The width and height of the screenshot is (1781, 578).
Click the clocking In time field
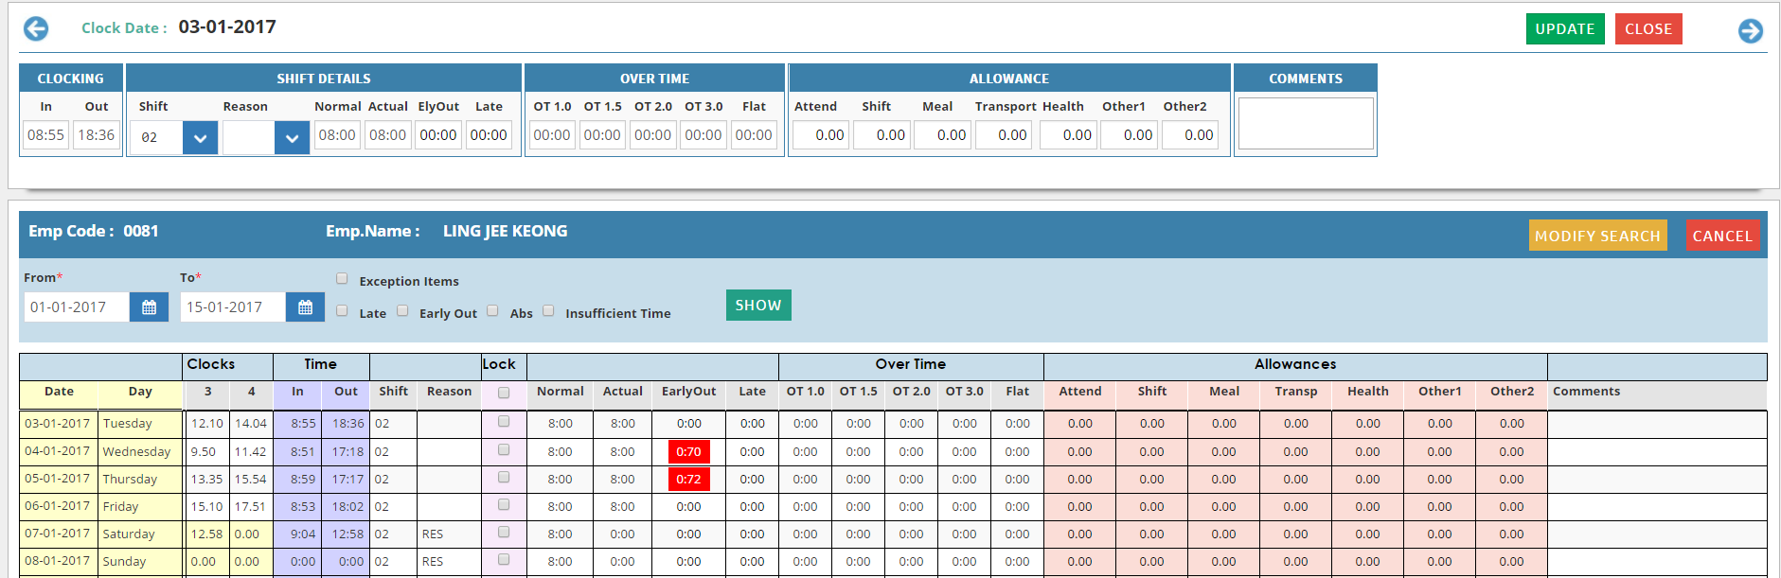(45, 135)
